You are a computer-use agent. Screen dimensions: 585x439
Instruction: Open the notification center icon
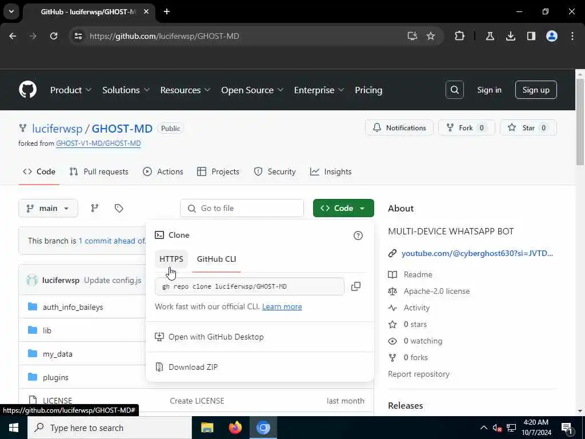[x=567, y=428]
